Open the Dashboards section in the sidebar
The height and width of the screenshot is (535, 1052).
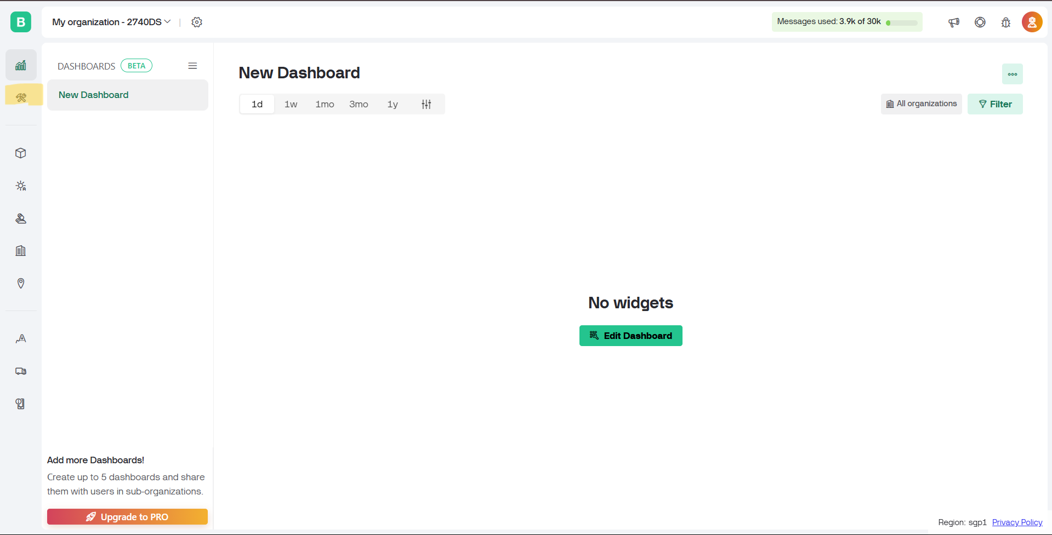[x=21, y=65]
